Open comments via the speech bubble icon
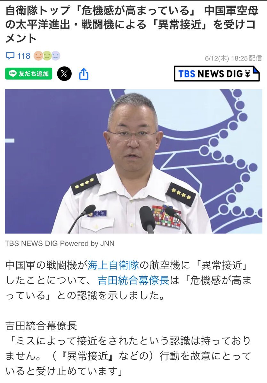 (x=10, y=56)
